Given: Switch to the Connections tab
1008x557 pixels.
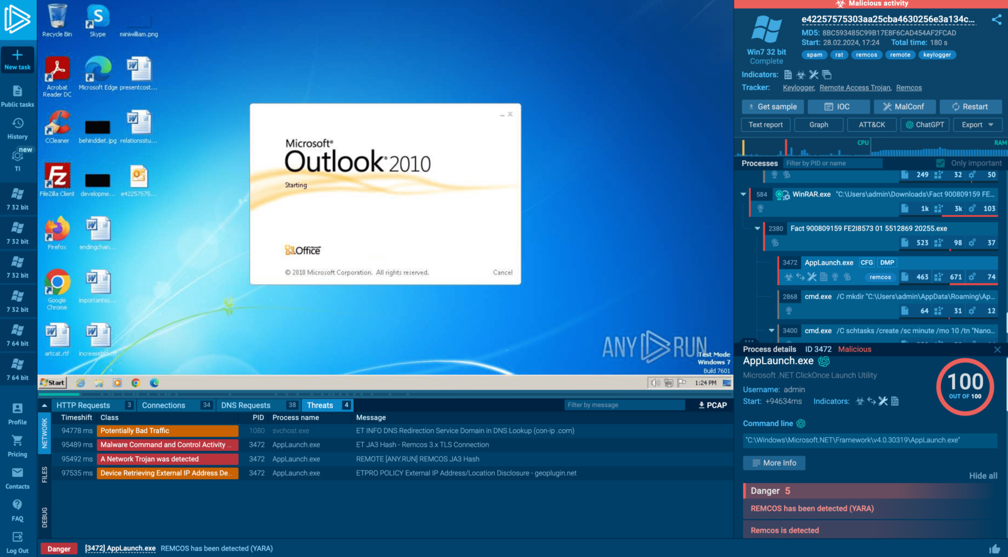Looking at the screenshot, I should click(164, 405).
